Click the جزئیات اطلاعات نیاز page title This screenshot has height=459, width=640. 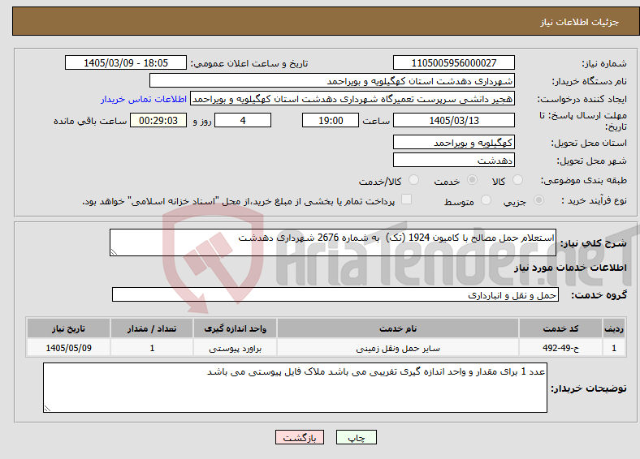point(580,22)
